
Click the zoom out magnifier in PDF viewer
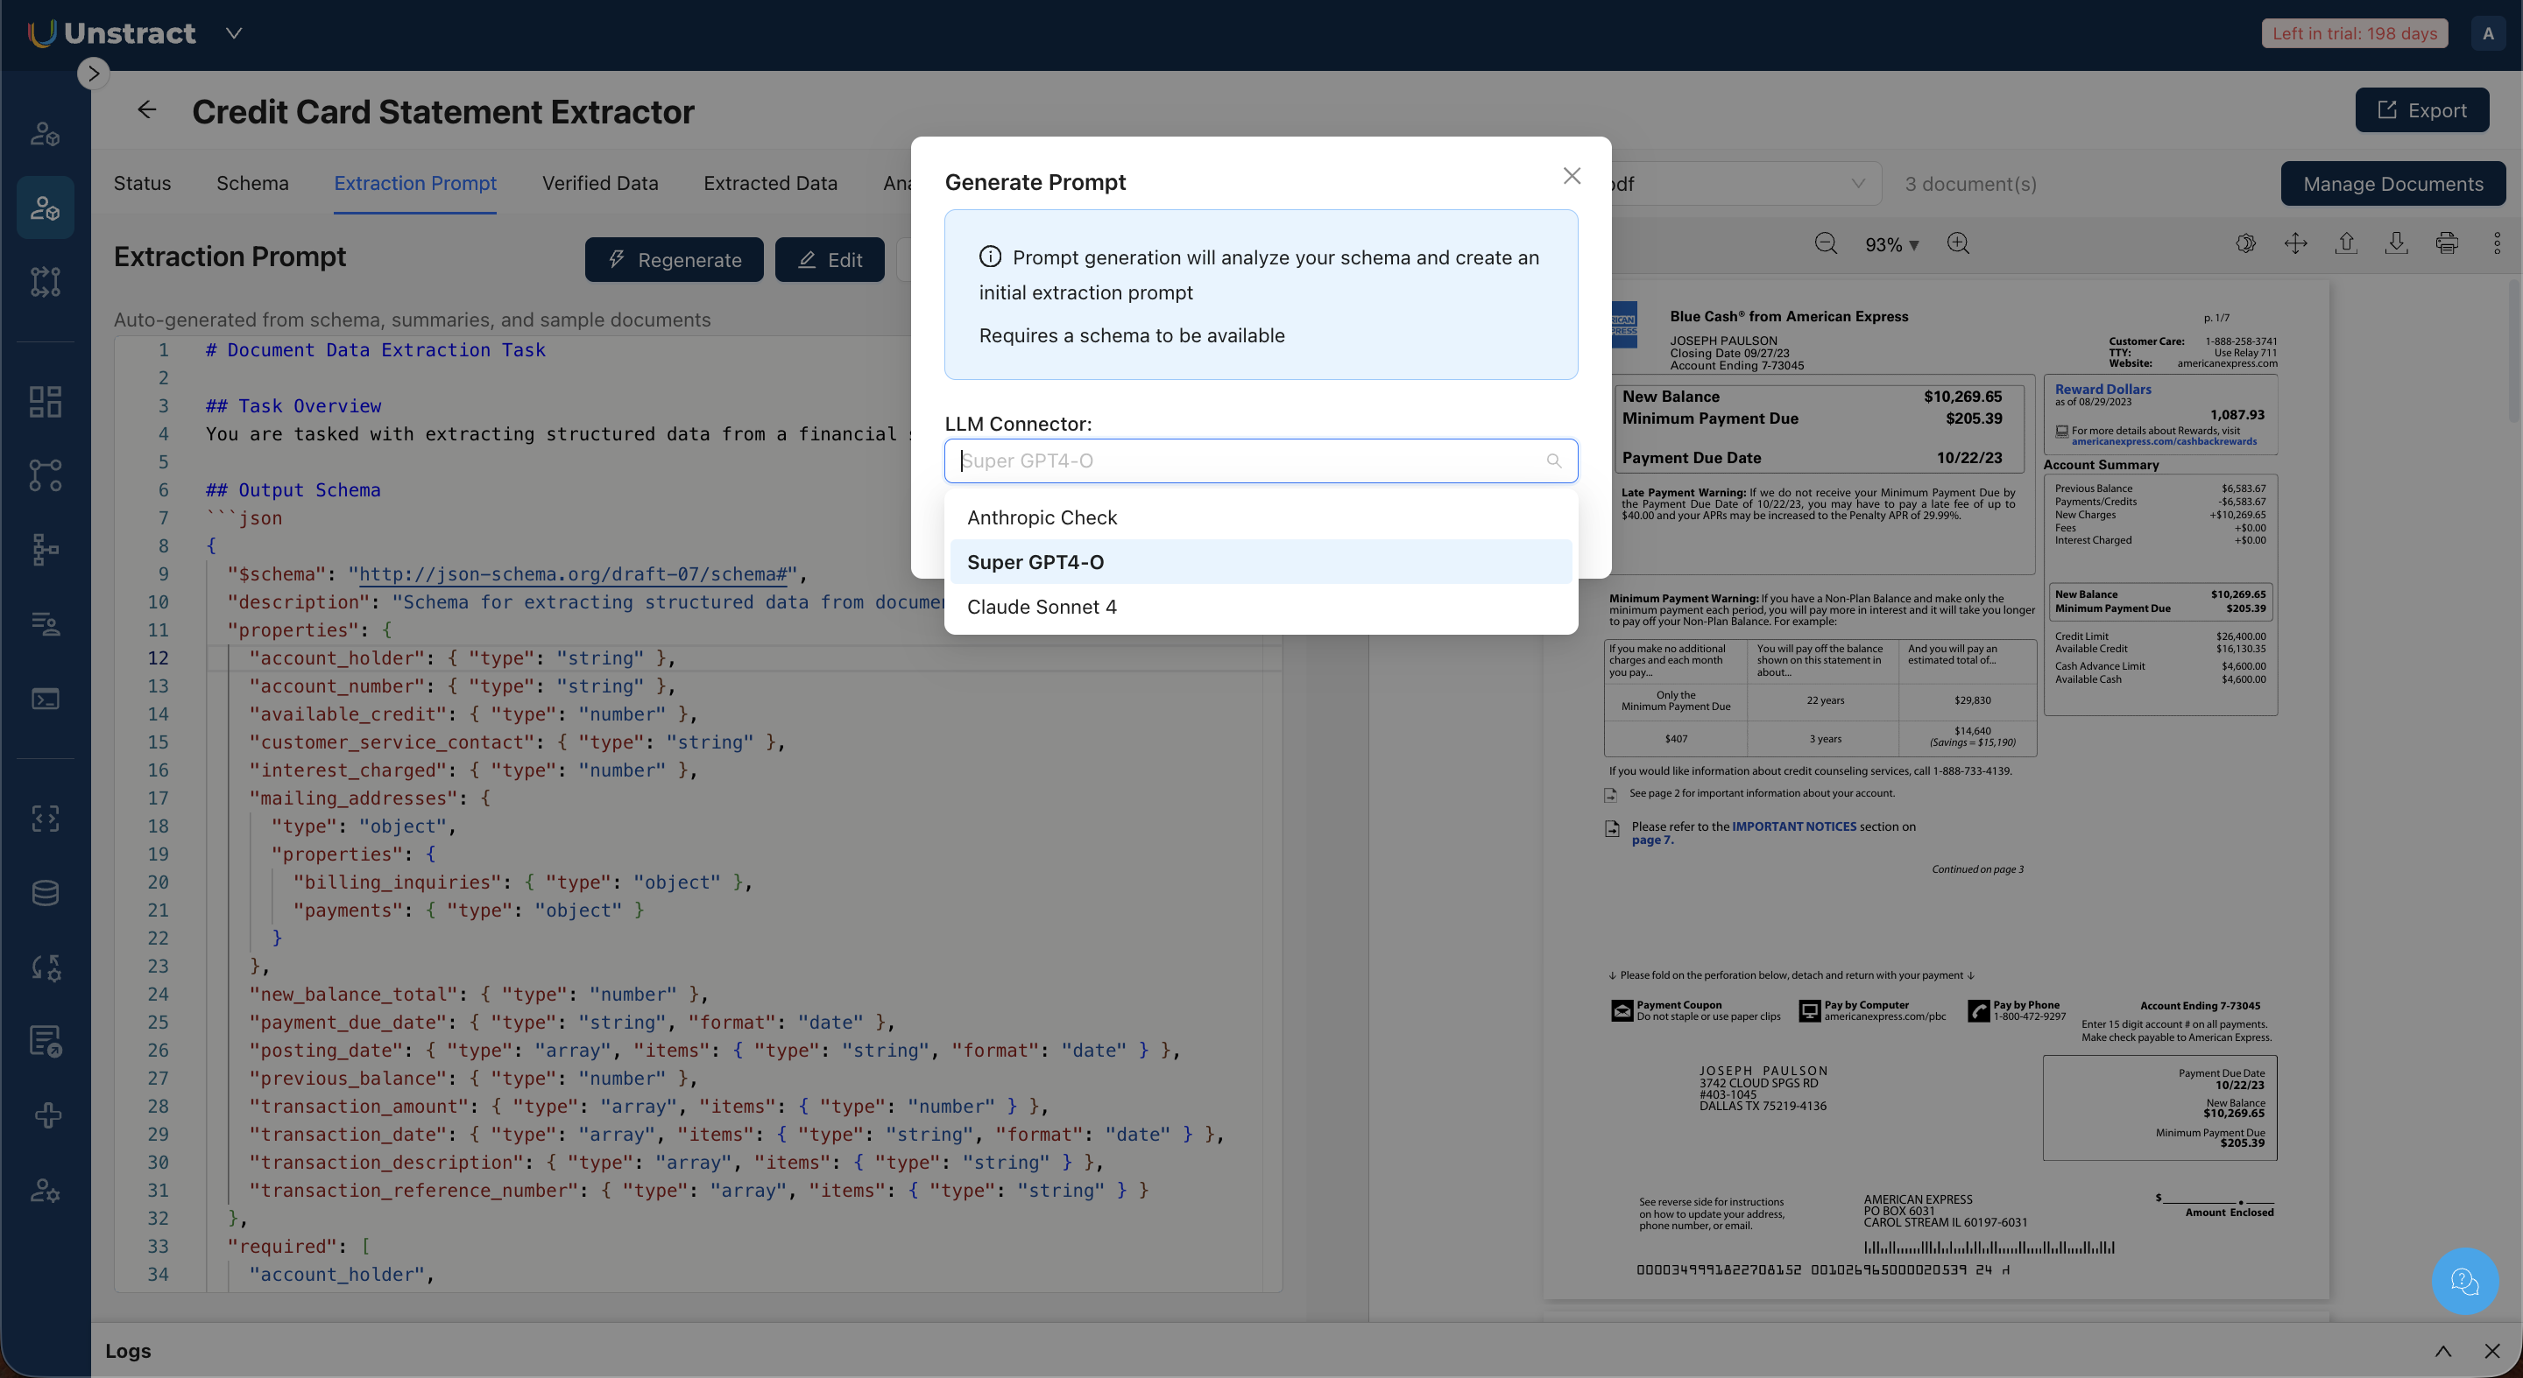[1825, 243]
